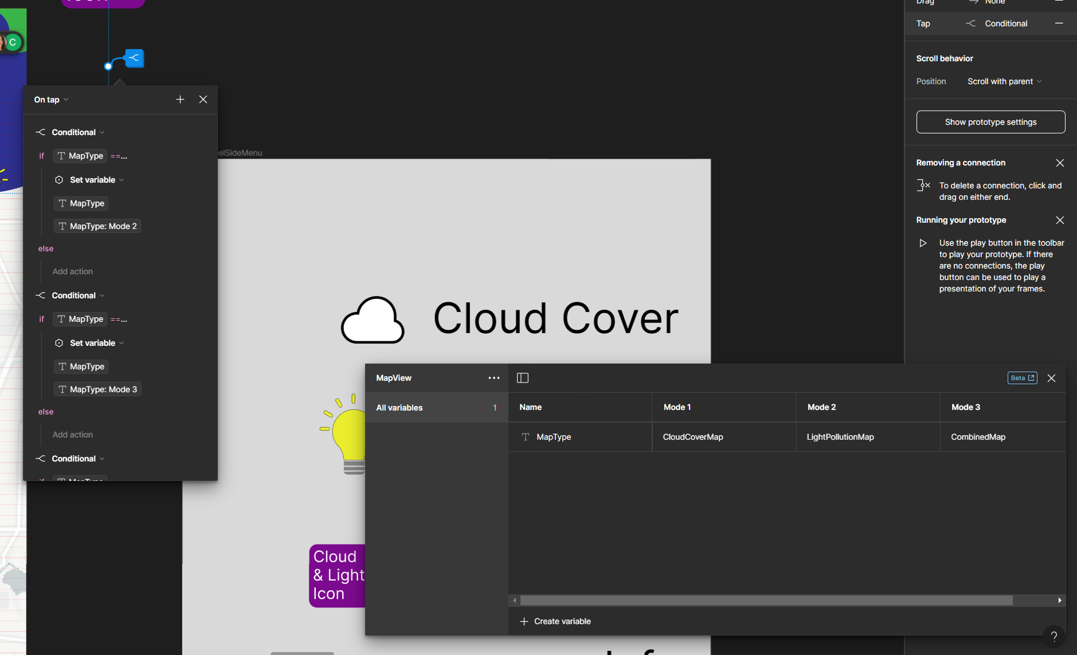Click the Mode 2 column header
This screenshot has height=655, width=1077.
868,407
